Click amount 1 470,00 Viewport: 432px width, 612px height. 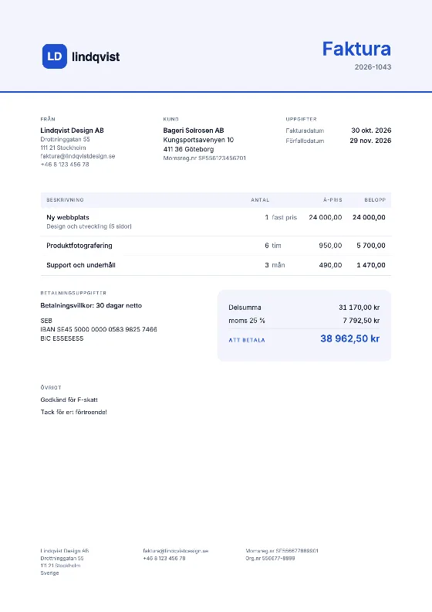(x=371, y=265)
